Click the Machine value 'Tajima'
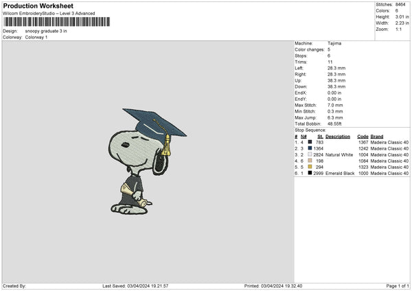Image resolution: width=412 pixels, height=291 pixels. pyautogui.click(x=334, y=43)
